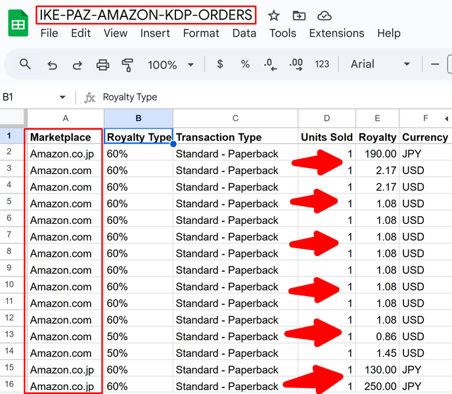
Task: Expand the Arial font dropdown
Action: click(380, 64)
